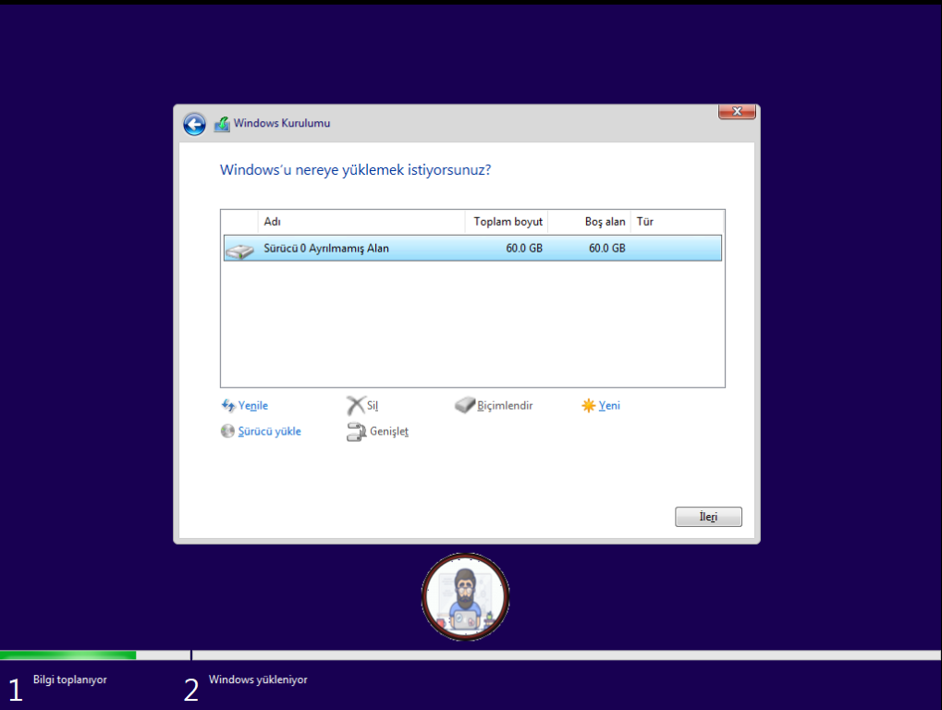This screenshot has height=710, width=942.
Task: Click the Yenile refresh arrows icon
Action: [x=227, y=406]
